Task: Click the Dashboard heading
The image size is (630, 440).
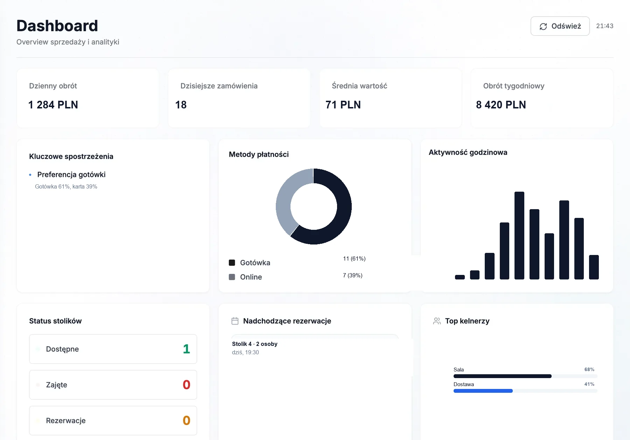Action: coord(57,26)
